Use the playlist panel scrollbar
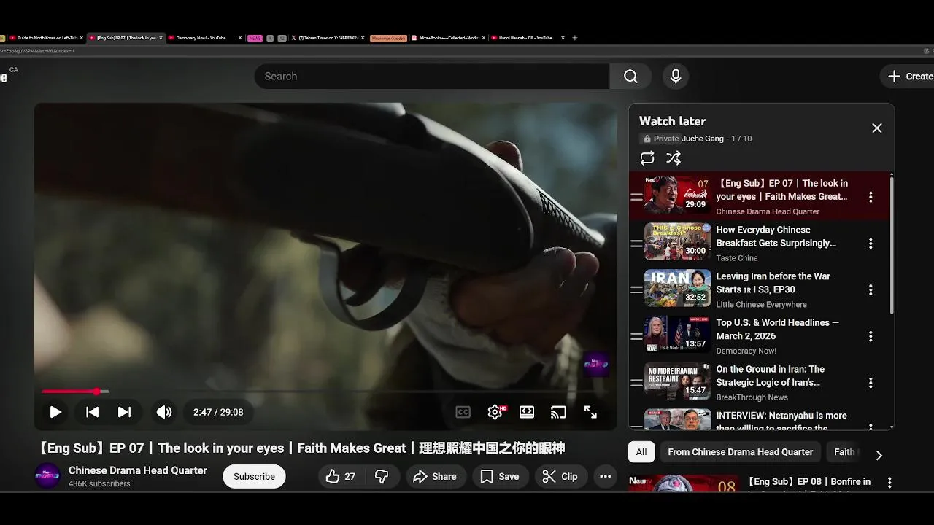Screen dimensions: 934x525 click(x=892, y=244)
